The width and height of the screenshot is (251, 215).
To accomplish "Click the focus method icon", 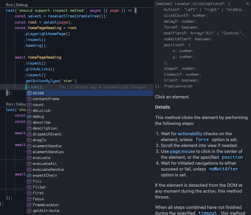I will 29,199.
